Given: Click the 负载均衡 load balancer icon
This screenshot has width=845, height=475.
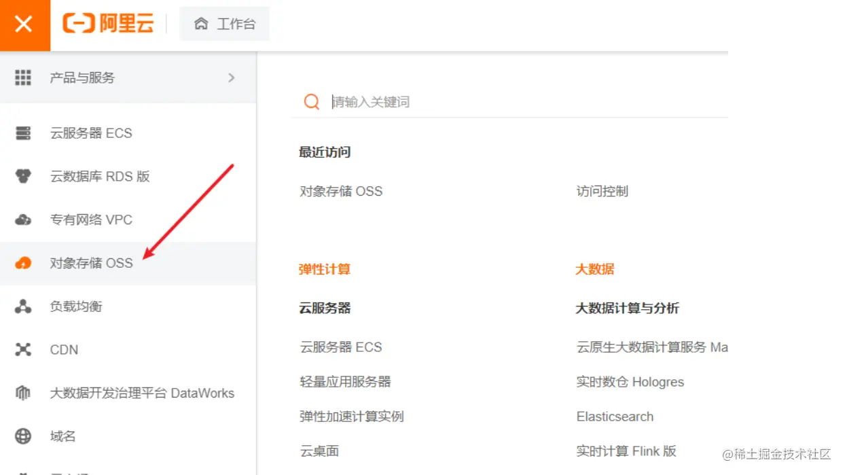Looking at the screenshot, I should [23, 306].
